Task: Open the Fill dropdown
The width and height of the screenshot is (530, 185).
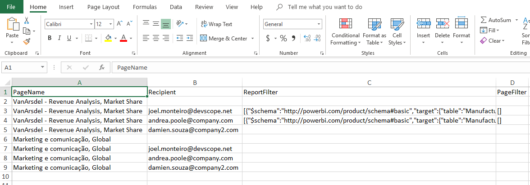Action: point(490,31)
